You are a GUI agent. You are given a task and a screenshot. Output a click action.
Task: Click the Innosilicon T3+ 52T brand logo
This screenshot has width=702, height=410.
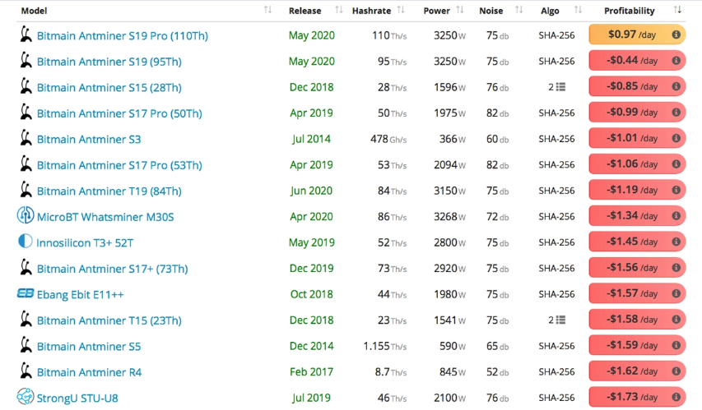point(26,242)
